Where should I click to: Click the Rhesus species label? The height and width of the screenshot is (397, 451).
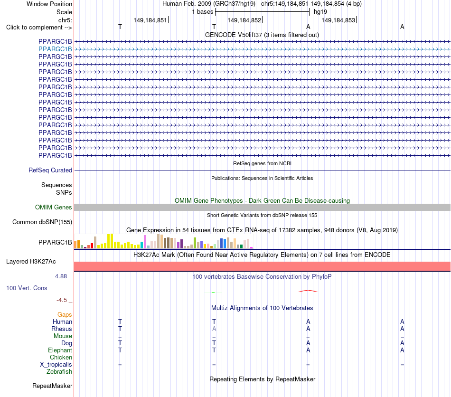click(x=62, y=329)
